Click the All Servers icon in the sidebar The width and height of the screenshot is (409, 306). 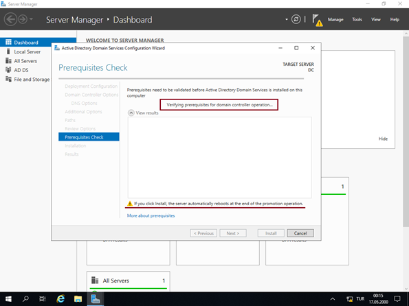point(8,60)
